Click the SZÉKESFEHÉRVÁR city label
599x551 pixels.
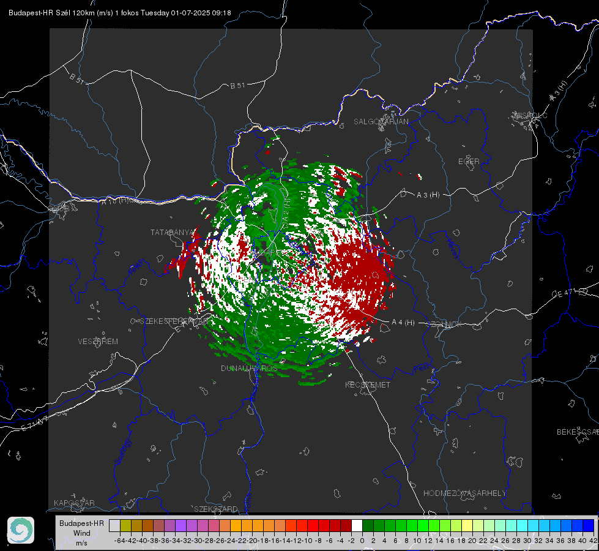(x=174, y=321)
